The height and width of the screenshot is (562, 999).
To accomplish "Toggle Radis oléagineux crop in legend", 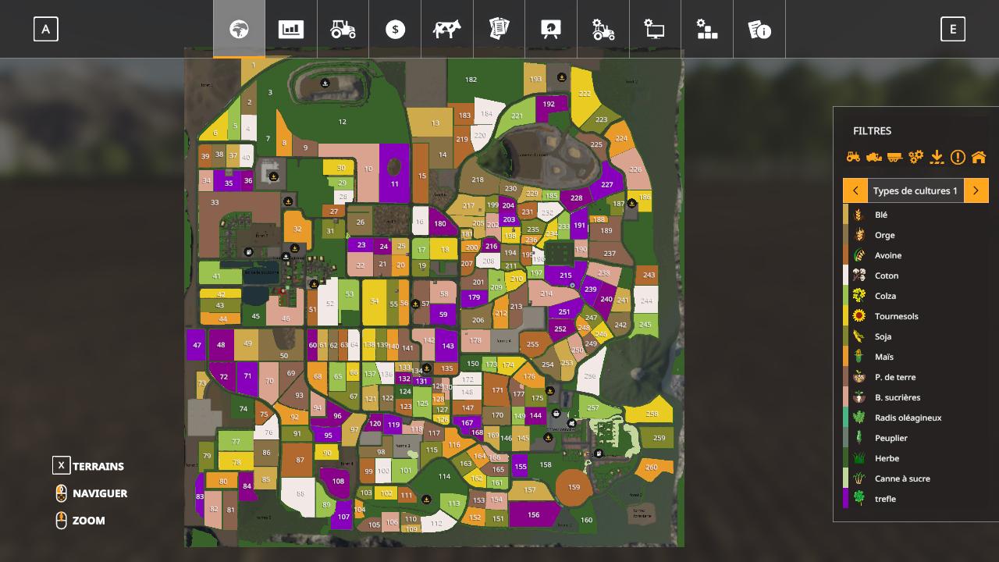I will click(915, 418).
